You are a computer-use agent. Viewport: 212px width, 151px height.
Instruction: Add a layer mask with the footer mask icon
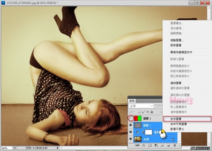click(150, 145)
